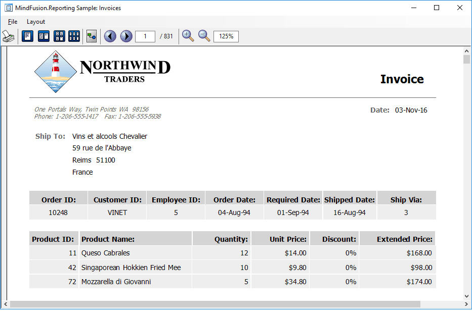Screen dimensions: 472x319
Task: Click the 'Reims 51100' line
Action: (x=94, y=160)
